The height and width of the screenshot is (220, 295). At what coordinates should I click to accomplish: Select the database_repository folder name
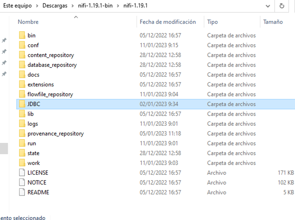pyautogui.click(x=52, y=65)
